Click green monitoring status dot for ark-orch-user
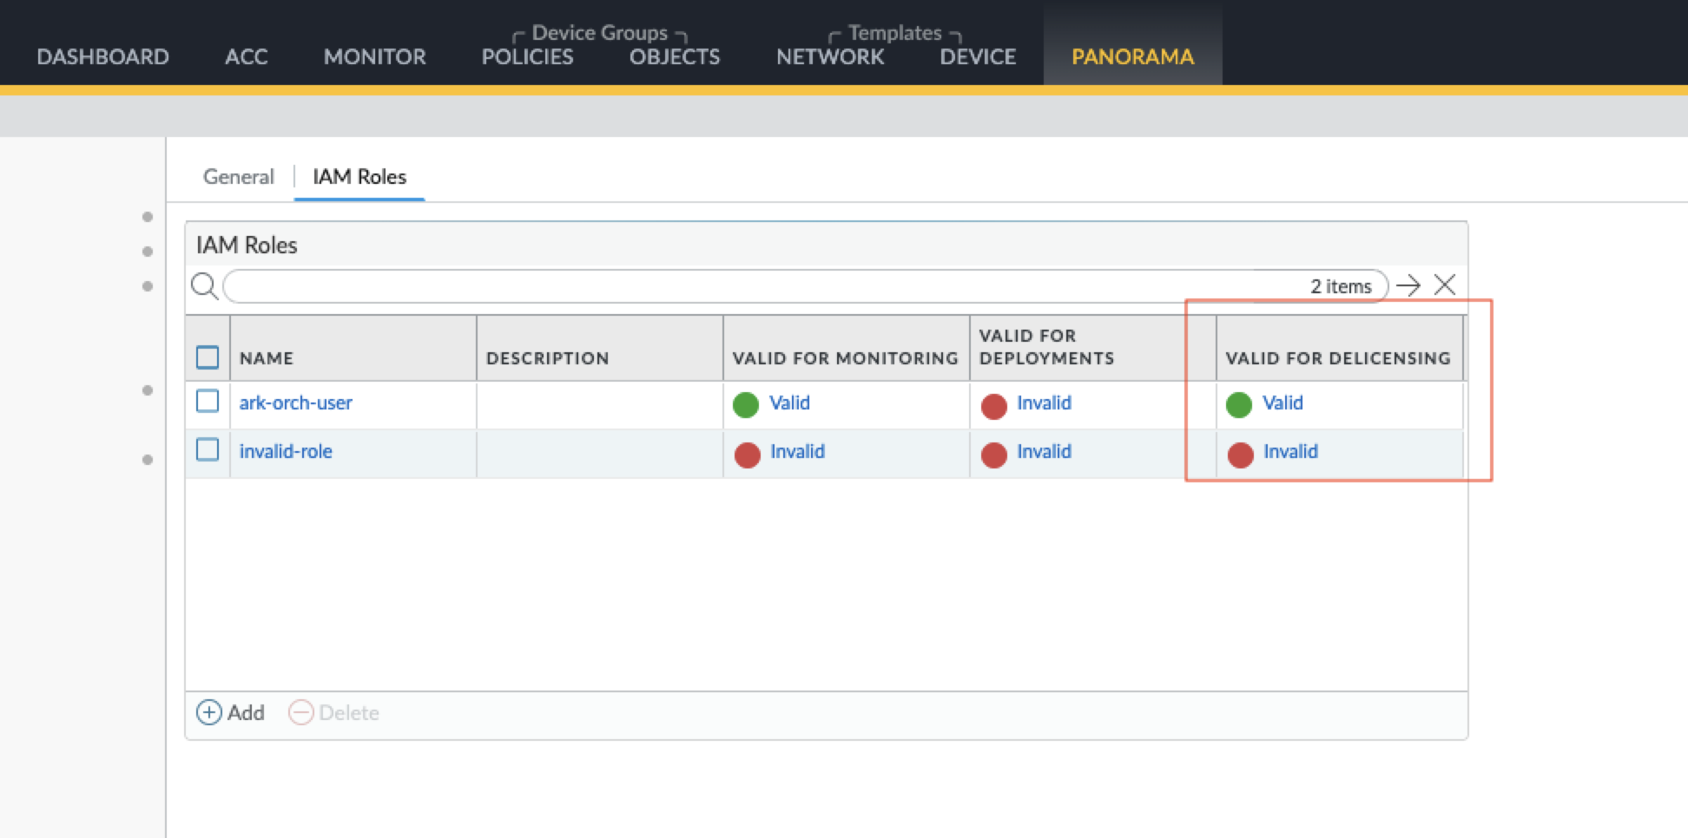The height and width of the screenshot is (838, 1688). 746,404
